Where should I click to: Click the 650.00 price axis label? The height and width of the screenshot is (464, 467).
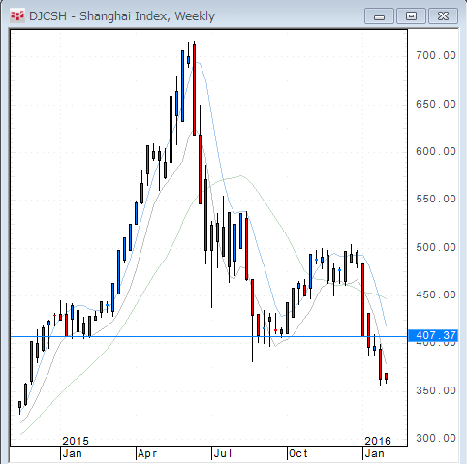click(436, 104)
